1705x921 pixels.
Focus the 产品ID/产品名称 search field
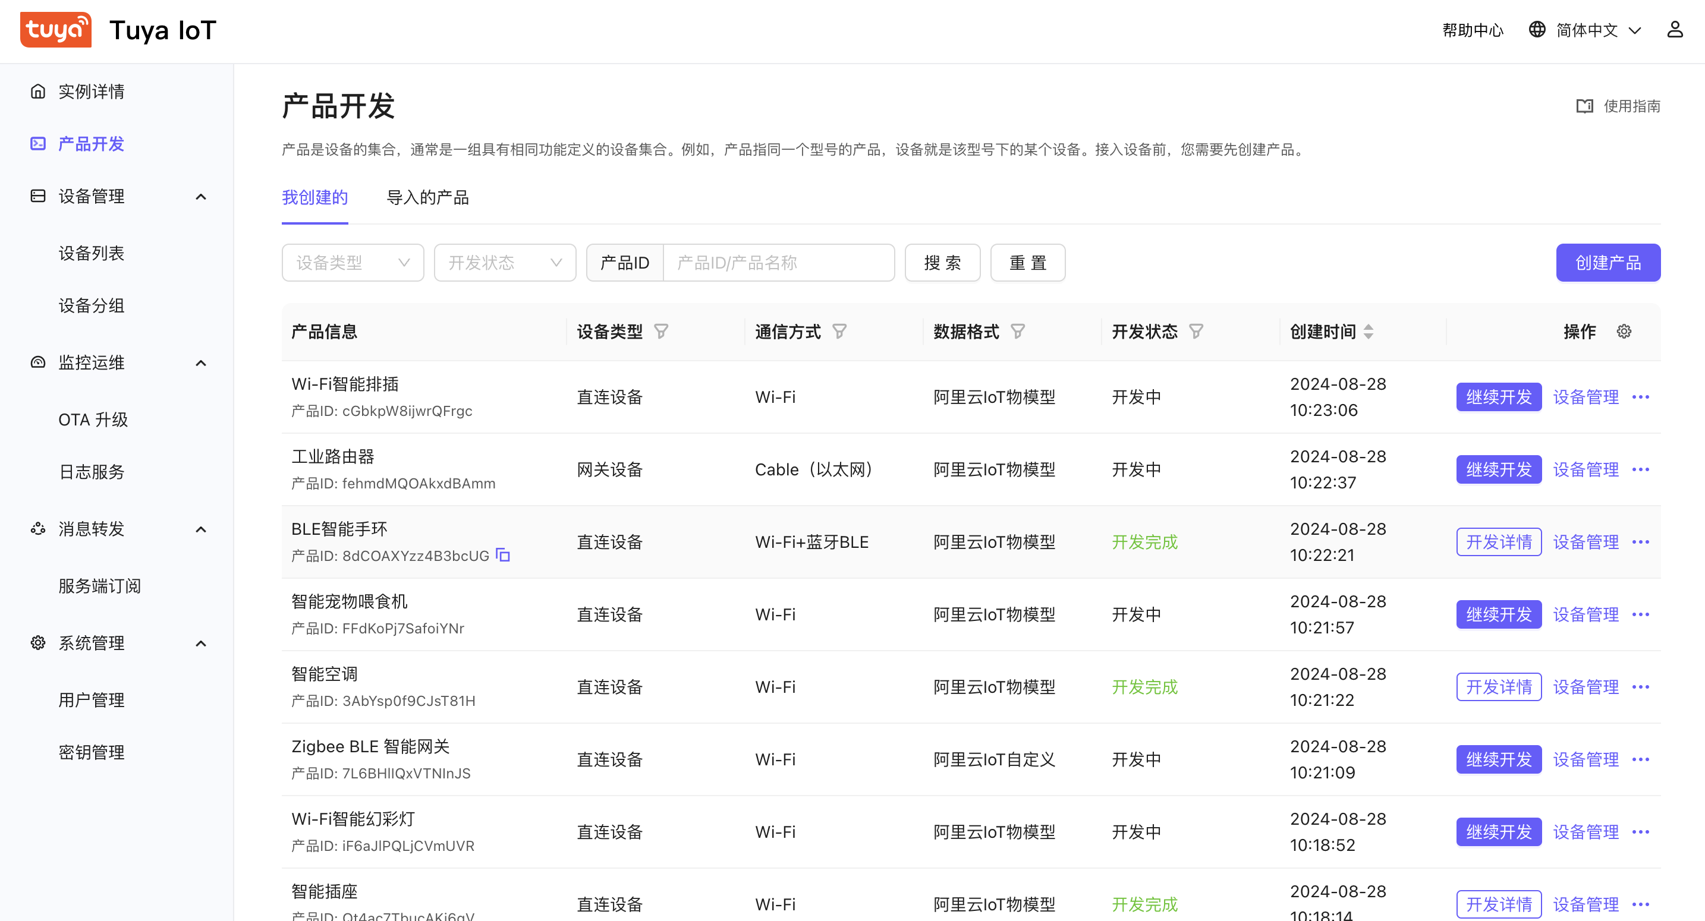tap(778, 263)
